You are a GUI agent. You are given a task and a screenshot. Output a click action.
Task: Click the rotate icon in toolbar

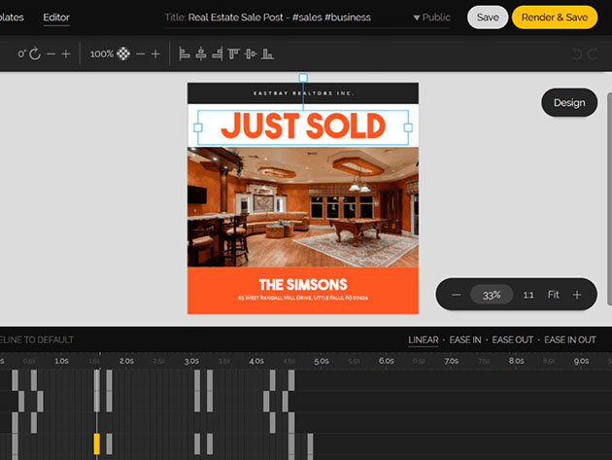coord(35,54)
